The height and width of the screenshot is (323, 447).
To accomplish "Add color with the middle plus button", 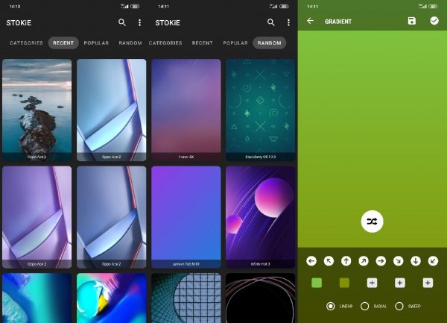I will [399, 283].
